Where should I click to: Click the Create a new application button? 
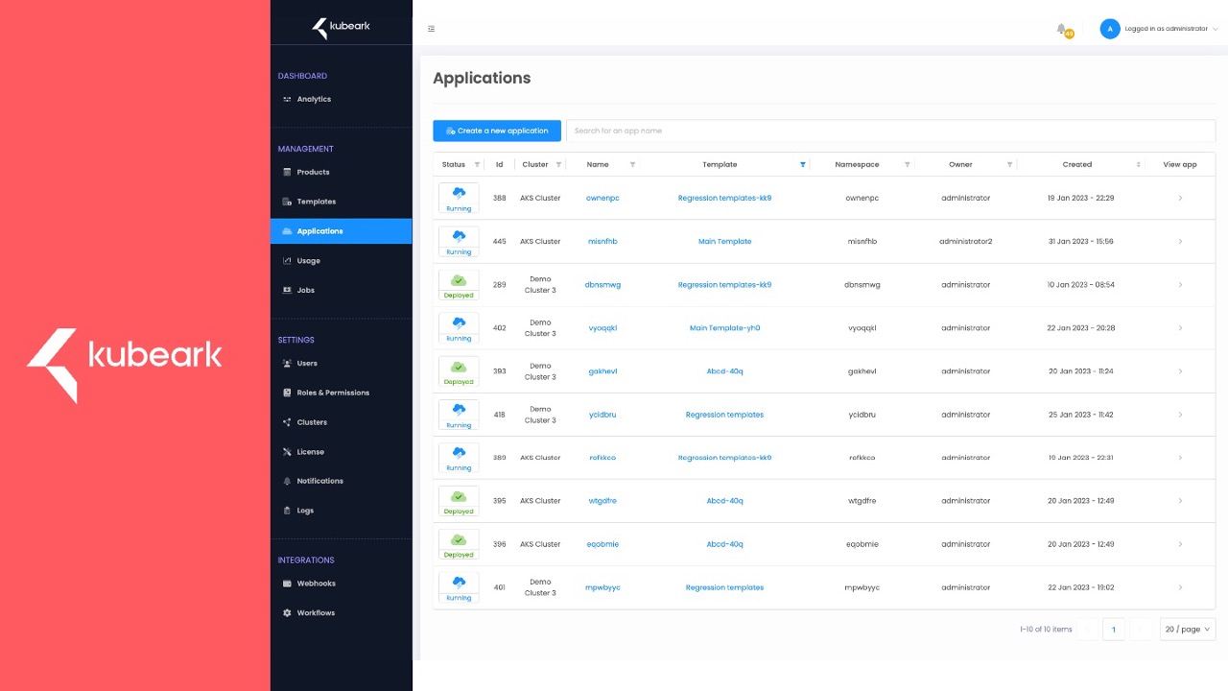click(x=496, y=131)
